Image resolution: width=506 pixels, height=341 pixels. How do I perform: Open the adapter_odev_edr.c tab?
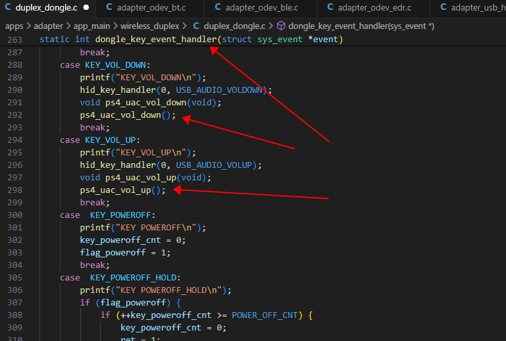tap(373, 8)
